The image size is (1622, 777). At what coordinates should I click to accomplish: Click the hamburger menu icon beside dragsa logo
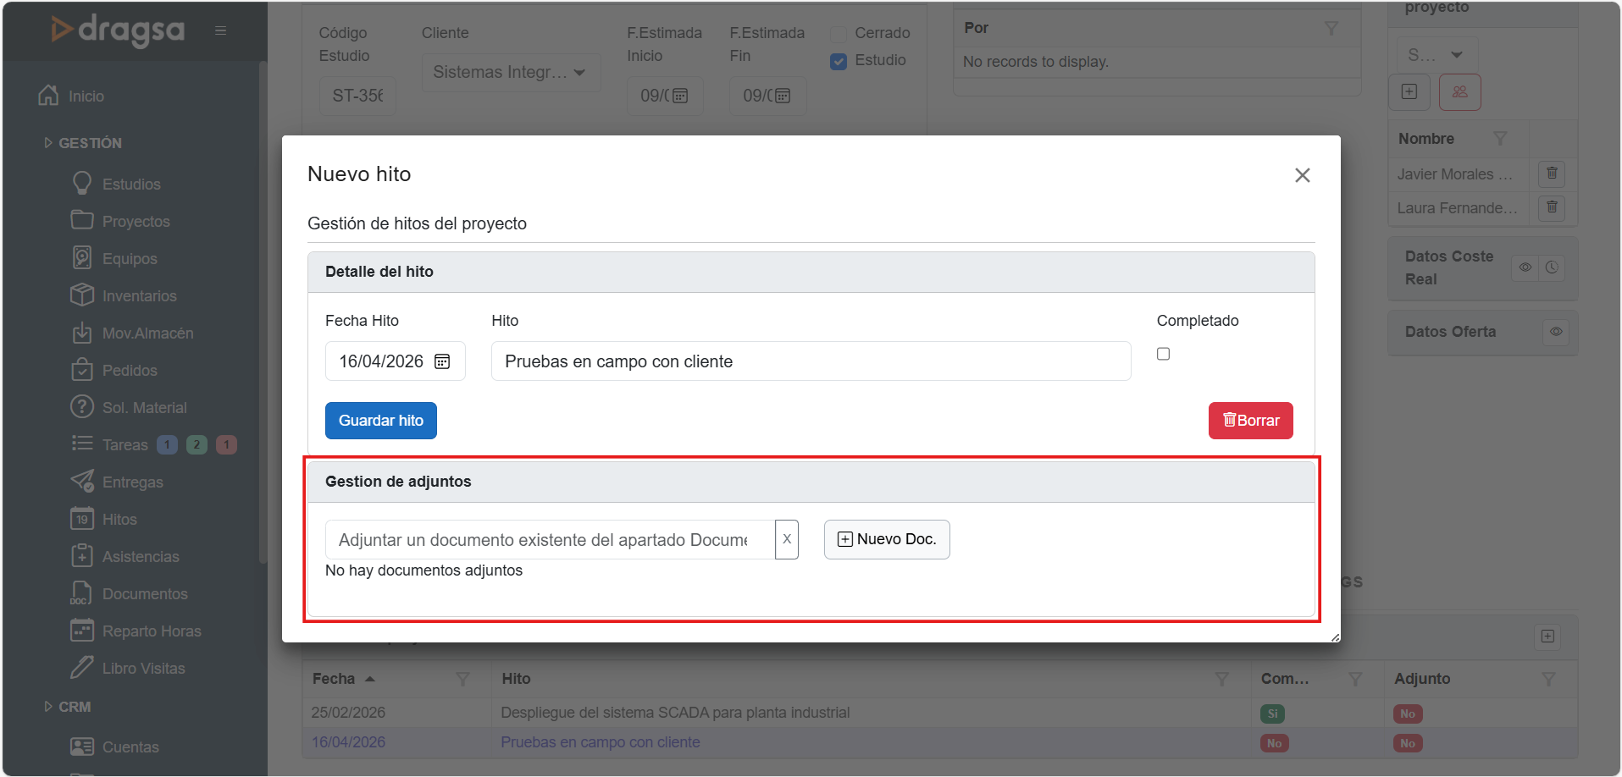point(220,30)
